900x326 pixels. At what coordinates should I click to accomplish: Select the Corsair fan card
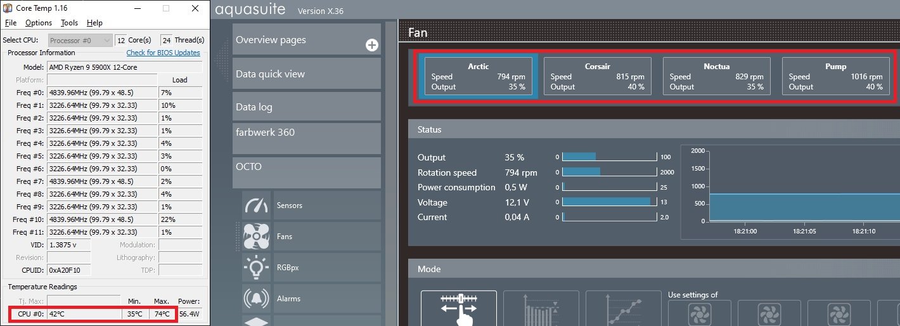tap(598, 76)
